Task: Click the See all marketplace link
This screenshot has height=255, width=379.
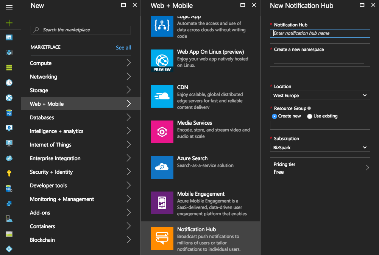Action: click(x=123, y=48)
